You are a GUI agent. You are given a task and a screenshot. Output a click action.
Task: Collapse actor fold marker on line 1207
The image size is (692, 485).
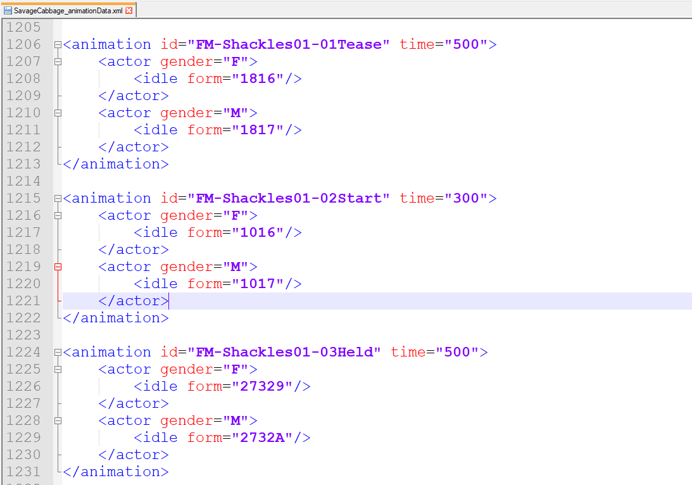[x=58, y=62]
